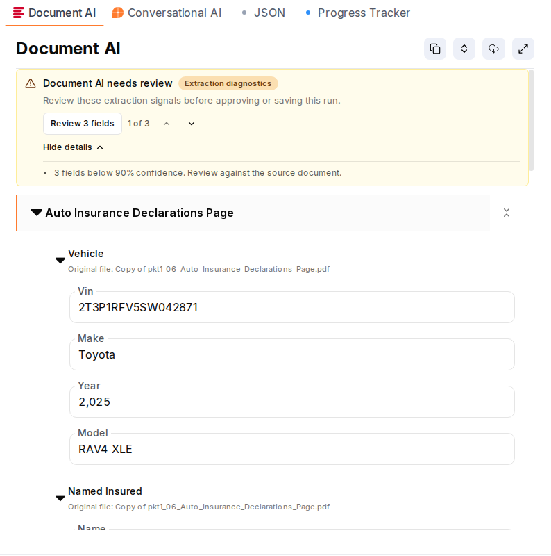551x556 pixels.
Task: Switch to the Document AI tab
Action: click(x=55, y=13)
